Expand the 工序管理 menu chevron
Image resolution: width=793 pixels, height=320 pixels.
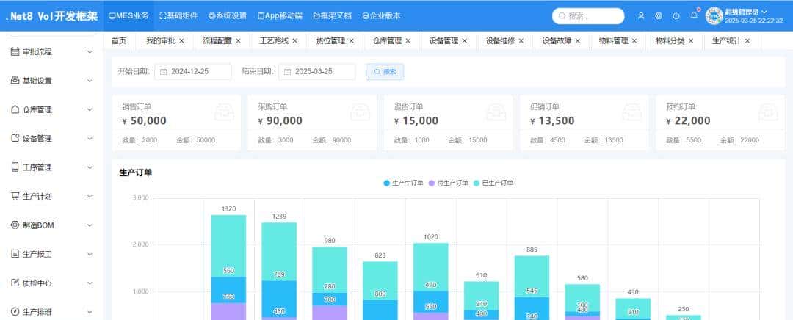pyautogui.click(x=90, y=167)
